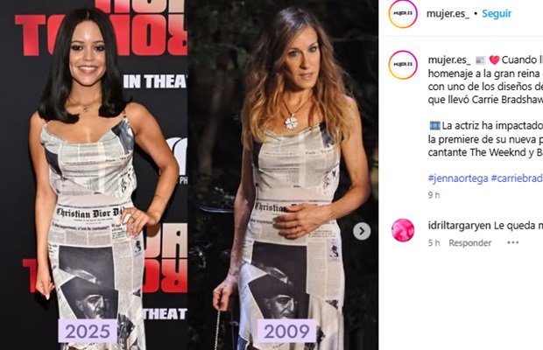Click the 2025 label on the photo
This screenshot has height=350, width=543.
pos(88,332)
